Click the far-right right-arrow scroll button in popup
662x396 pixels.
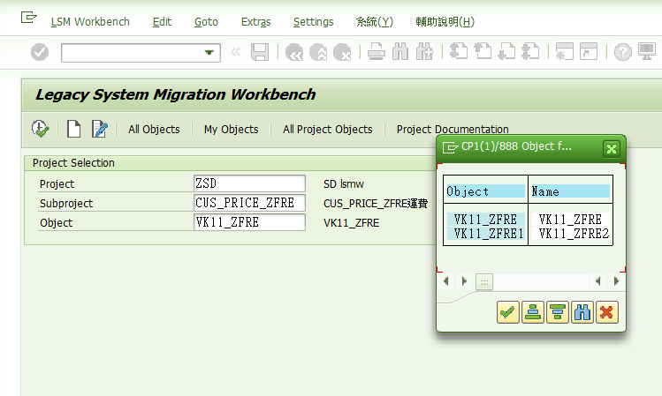coord(616,281)
